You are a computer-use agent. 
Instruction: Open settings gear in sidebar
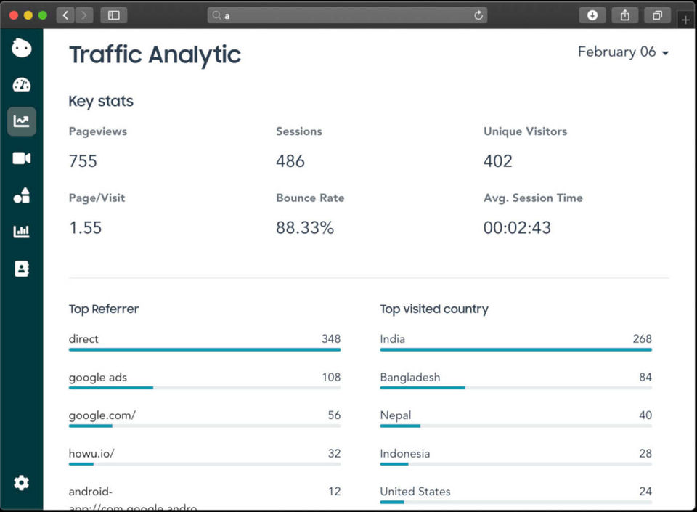click(x=21, y=483)
